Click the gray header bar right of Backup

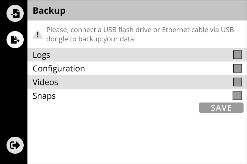click(x=154, y=11)
